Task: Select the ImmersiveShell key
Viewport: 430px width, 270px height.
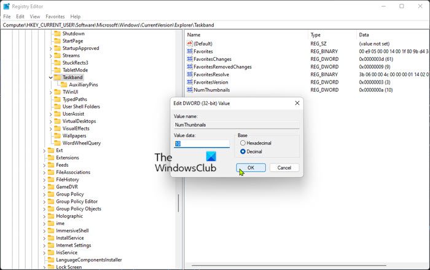Action: tap(72, 231)
